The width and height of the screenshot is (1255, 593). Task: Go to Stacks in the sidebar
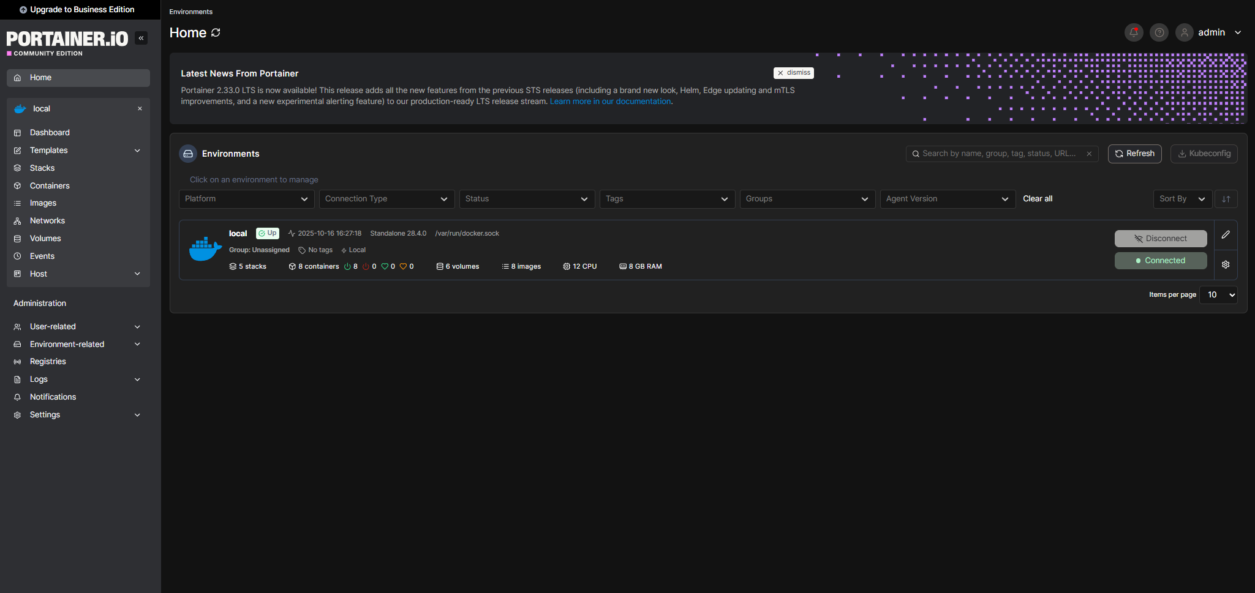click(x=42, y=168)
